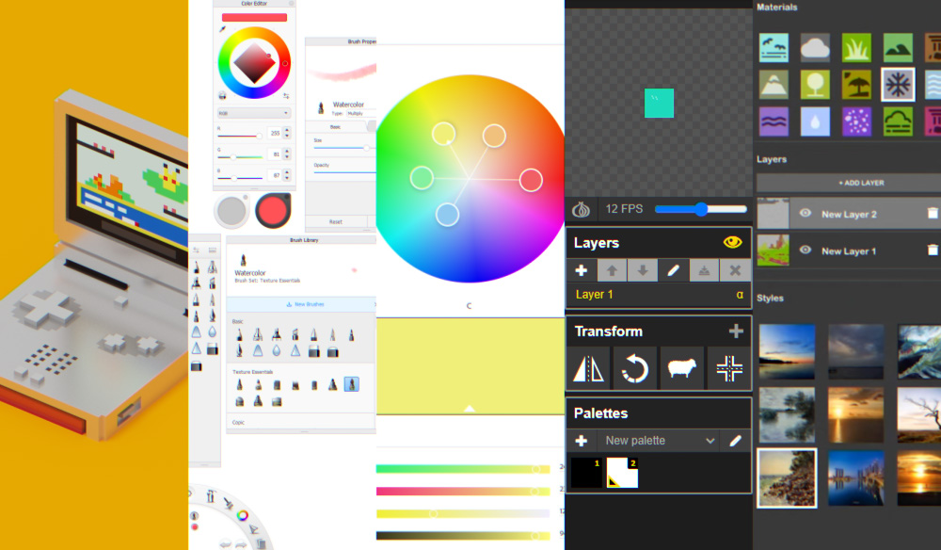The width and height of the screenshot is (941, 550).
Task: Select the cloud material swatch
Action: point(815,47)
